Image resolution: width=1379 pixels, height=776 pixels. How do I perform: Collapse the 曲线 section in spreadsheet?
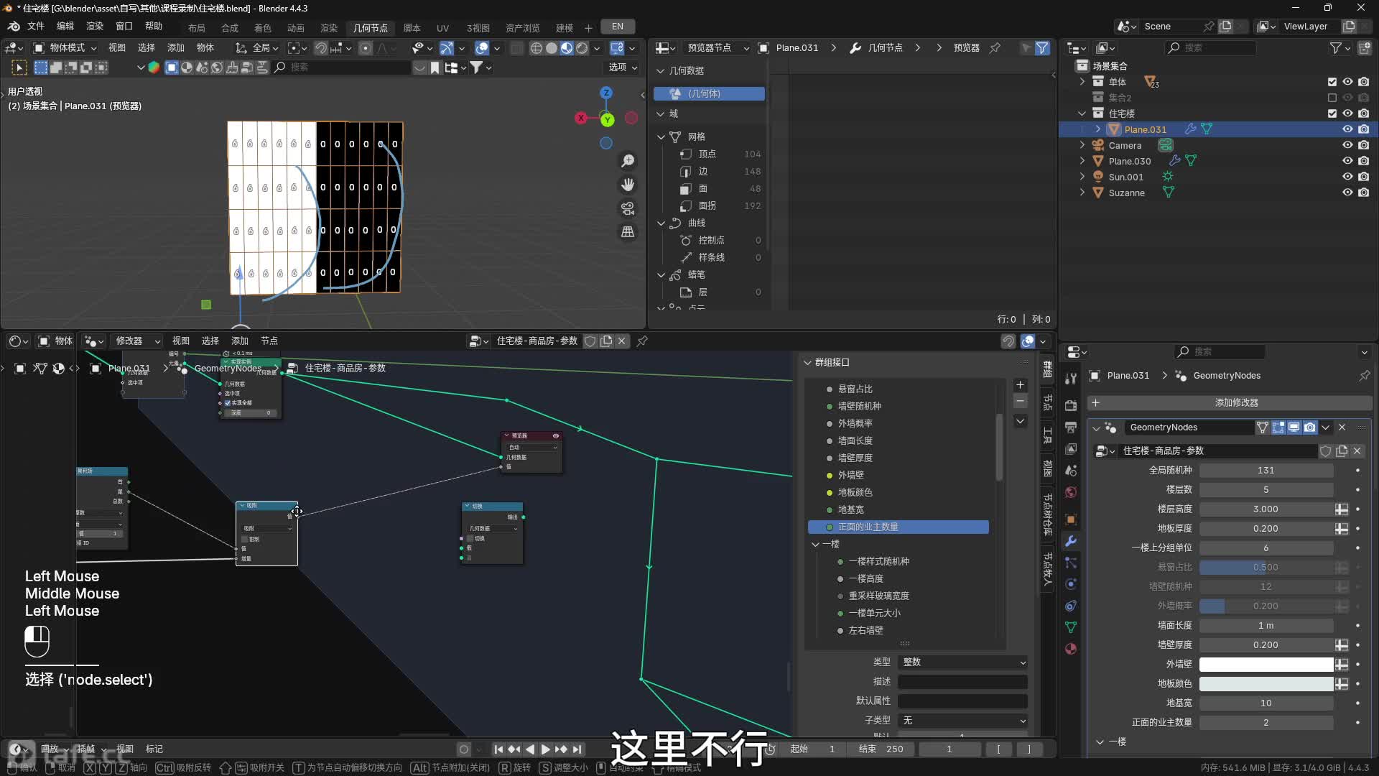tap(661, 223)
